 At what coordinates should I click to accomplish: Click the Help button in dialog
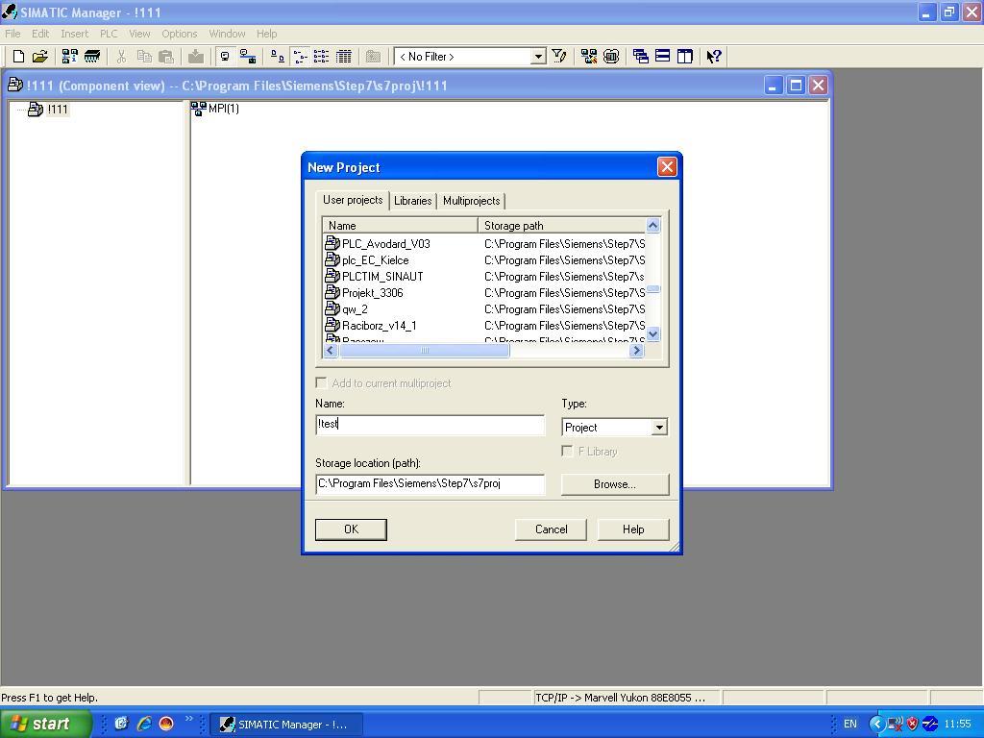tap(633, 529)
